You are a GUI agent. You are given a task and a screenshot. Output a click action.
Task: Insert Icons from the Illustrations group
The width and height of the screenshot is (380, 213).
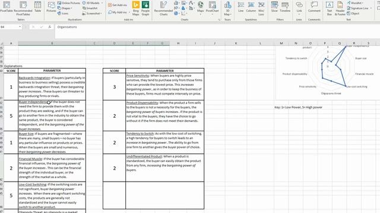tap(63, 13)
